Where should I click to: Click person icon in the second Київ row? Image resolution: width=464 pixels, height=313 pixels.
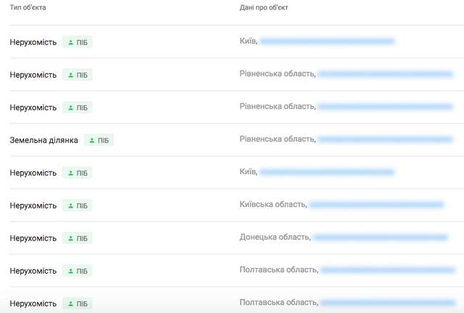coord(70,173)
